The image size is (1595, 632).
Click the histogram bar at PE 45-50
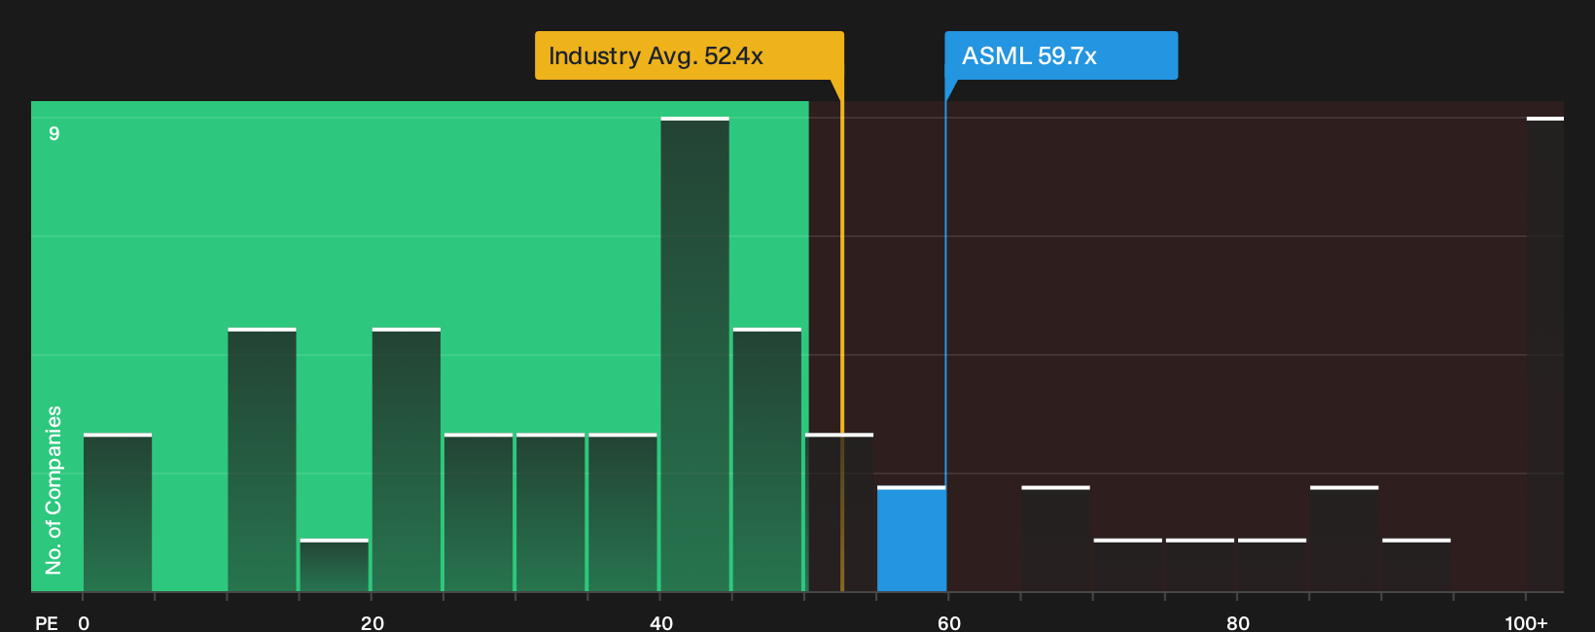pyautogui.click(x=767, y=460)
